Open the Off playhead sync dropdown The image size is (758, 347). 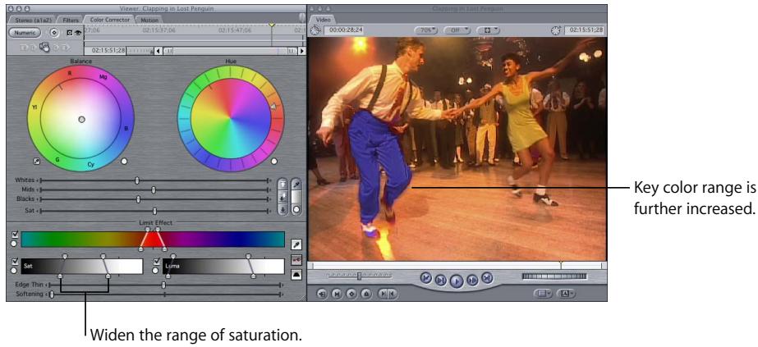(x=457, y=30)
